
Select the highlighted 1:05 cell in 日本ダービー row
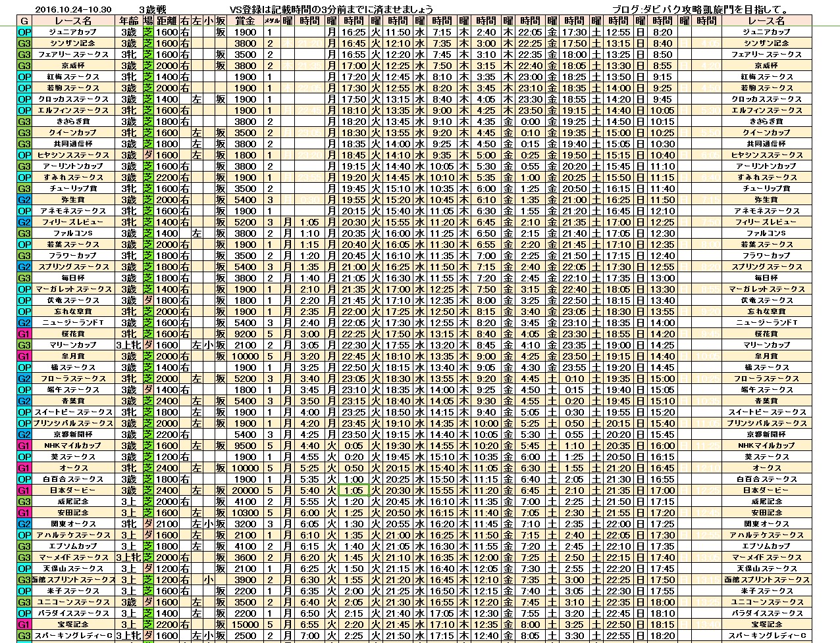pyautogui.click(x=354, y=490)
